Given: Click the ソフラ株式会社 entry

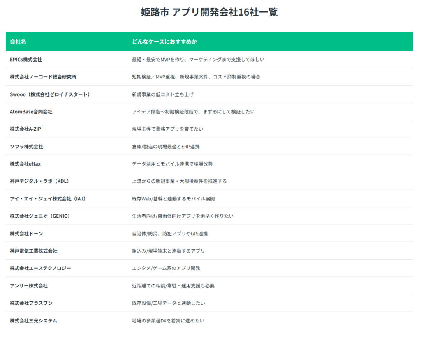Looking at the screenshot, I should point(26,147).
